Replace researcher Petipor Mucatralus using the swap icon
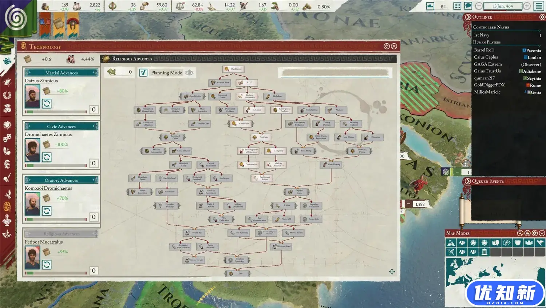The height and width of the screenshot is (308, 546). pyautogui.click(x=47, y=265)
